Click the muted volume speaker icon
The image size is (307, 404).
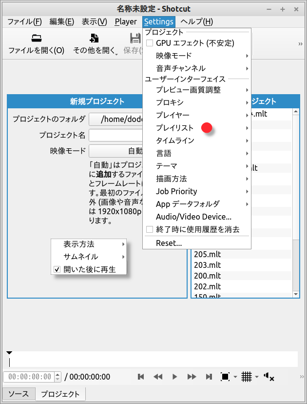[x=269, y=377]
